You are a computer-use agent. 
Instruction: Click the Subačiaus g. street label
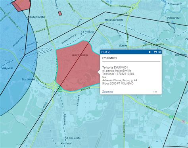coord(126,7)
